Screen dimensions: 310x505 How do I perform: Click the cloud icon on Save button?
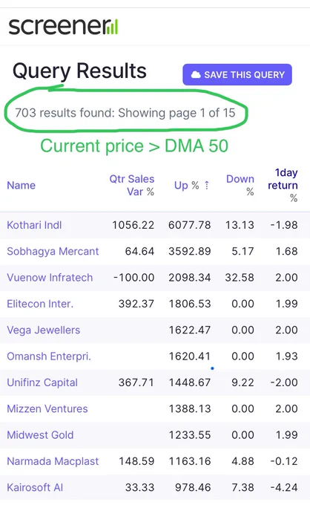click(196, 75)
